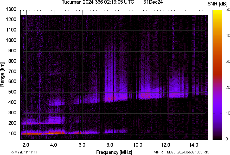The height and width of the screenshot is (155, 230).
Task: Click the bright orange echo near 100 km
Action: (x=52, y=133)
